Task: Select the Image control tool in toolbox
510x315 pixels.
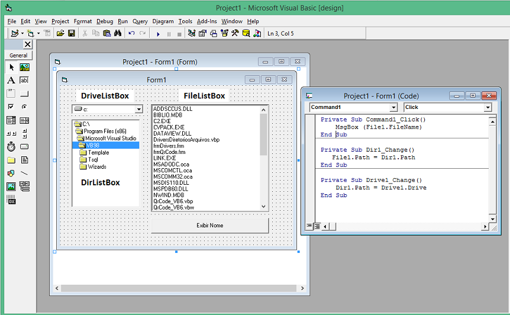Action: [11, 187]
